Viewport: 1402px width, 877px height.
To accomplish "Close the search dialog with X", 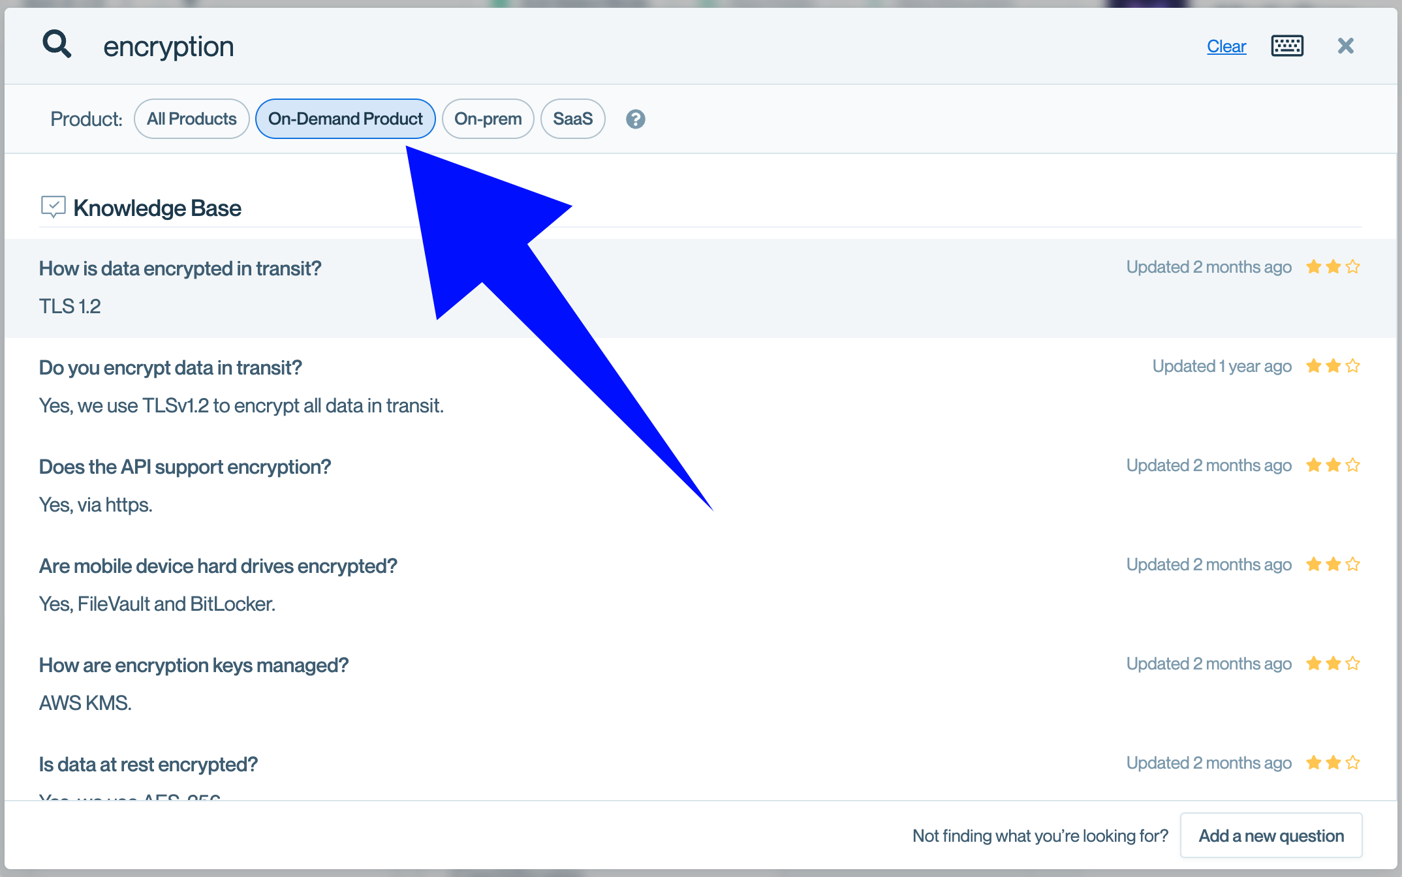I will click(1345, 46).
